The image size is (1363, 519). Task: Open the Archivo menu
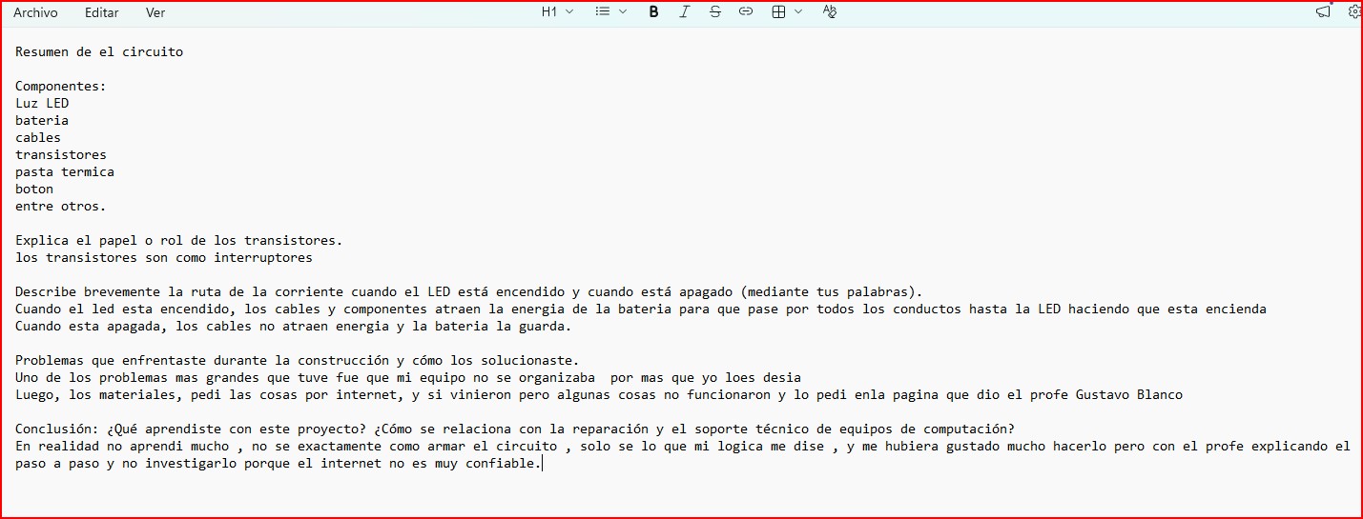tap(35, 12)
